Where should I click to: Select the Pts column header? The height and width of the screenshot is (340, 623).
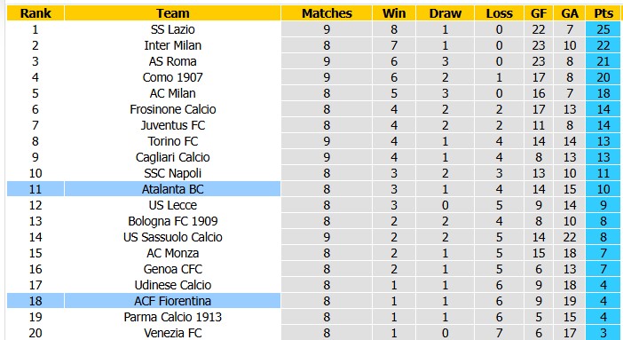coord(603,13)
